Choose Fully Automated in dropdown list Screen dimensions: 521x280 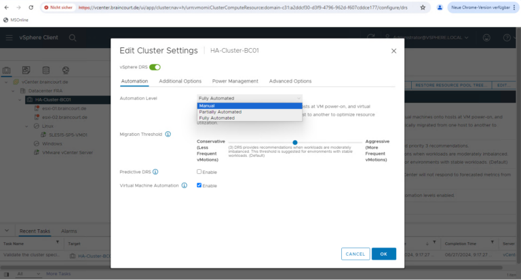tap(250, 118)
